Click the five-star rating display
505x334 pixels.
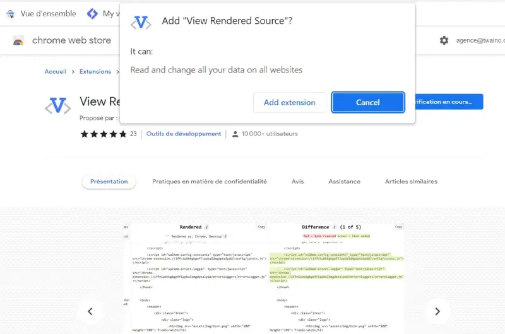(x=103, y=134)
